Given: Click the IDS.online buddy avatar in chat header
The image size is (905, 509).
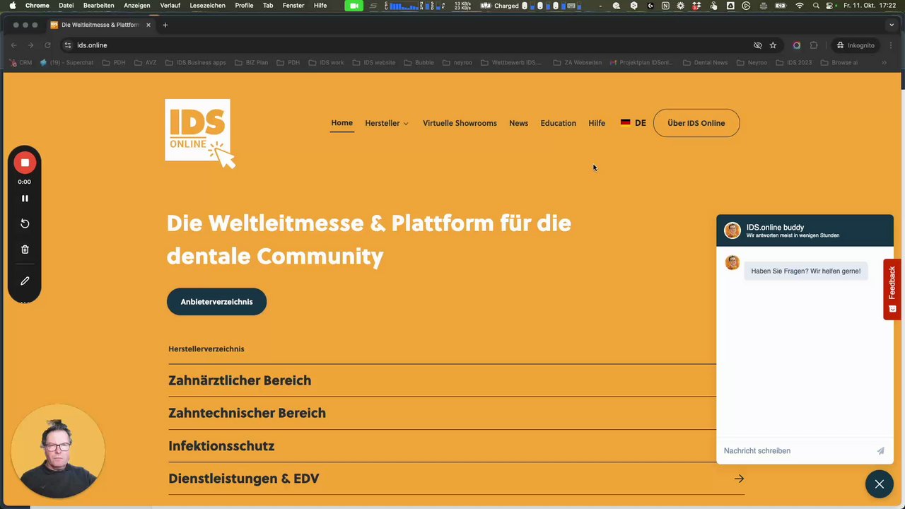Looking at the screenshot, I should [x=732, y=230].
